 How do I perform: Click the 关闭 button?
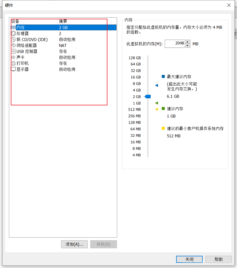(x=189, y=259)
